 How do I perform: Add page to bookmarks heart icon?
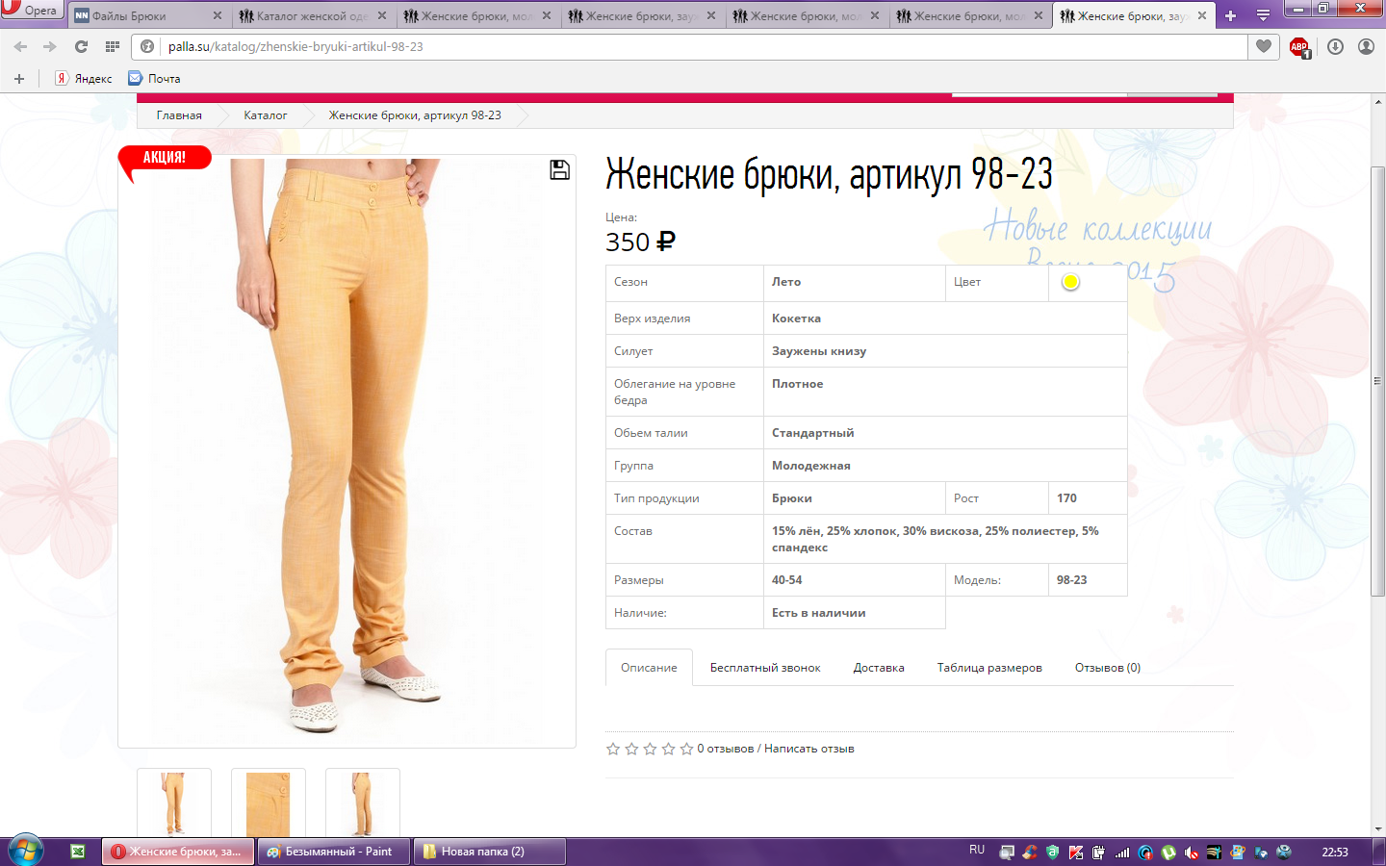pos(1264,46)
